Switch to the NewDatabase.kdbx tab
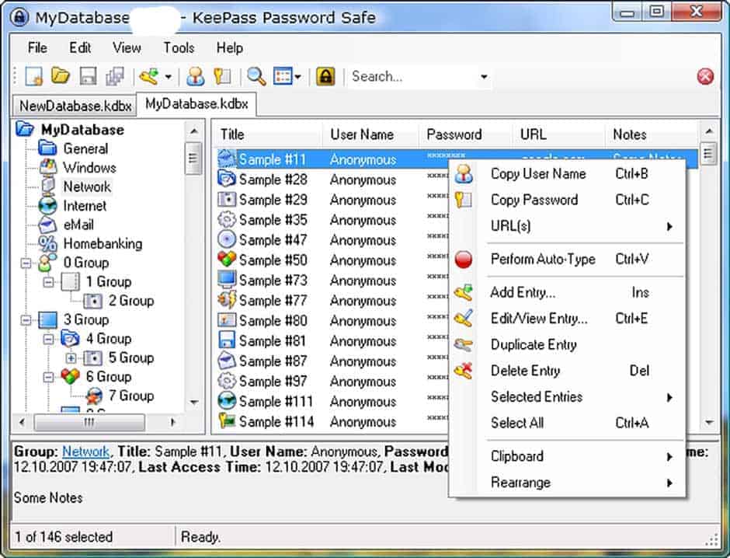The width and height of the screenshot is (730, 558). pyautogui.click(x=75, y=106)
